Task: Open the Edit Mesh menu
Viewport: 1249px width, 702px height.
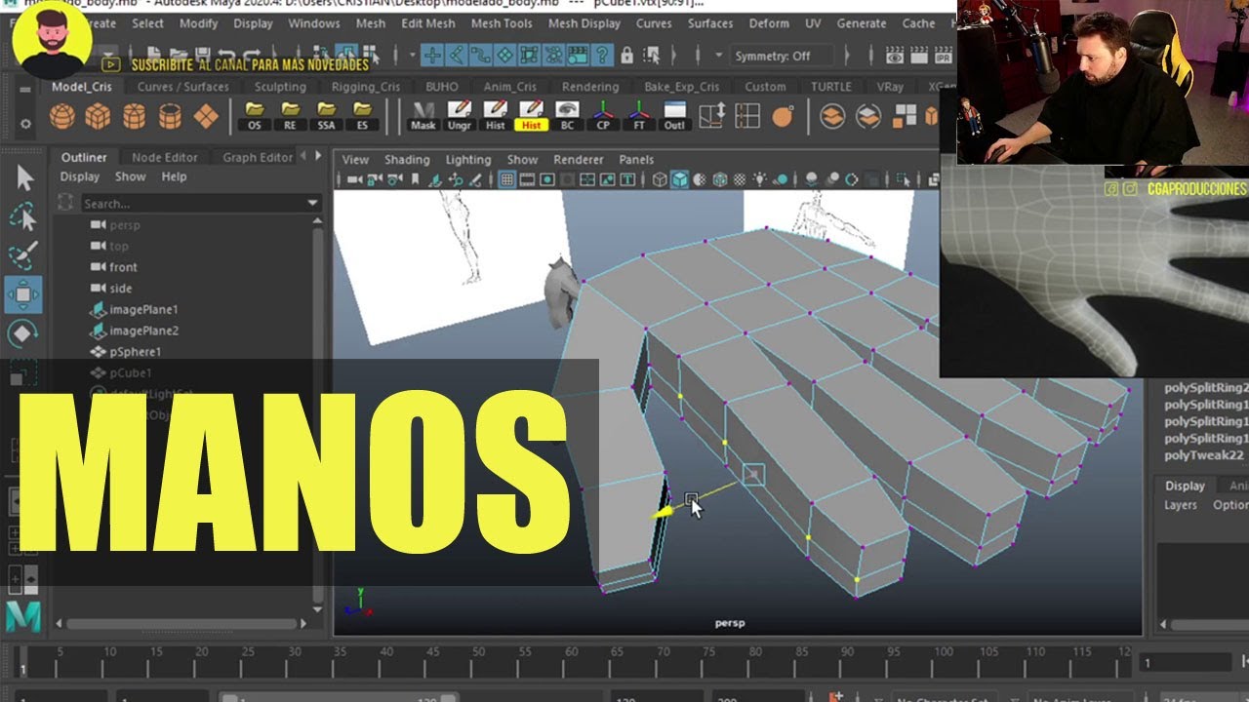Action: click(x=427, y=23)
